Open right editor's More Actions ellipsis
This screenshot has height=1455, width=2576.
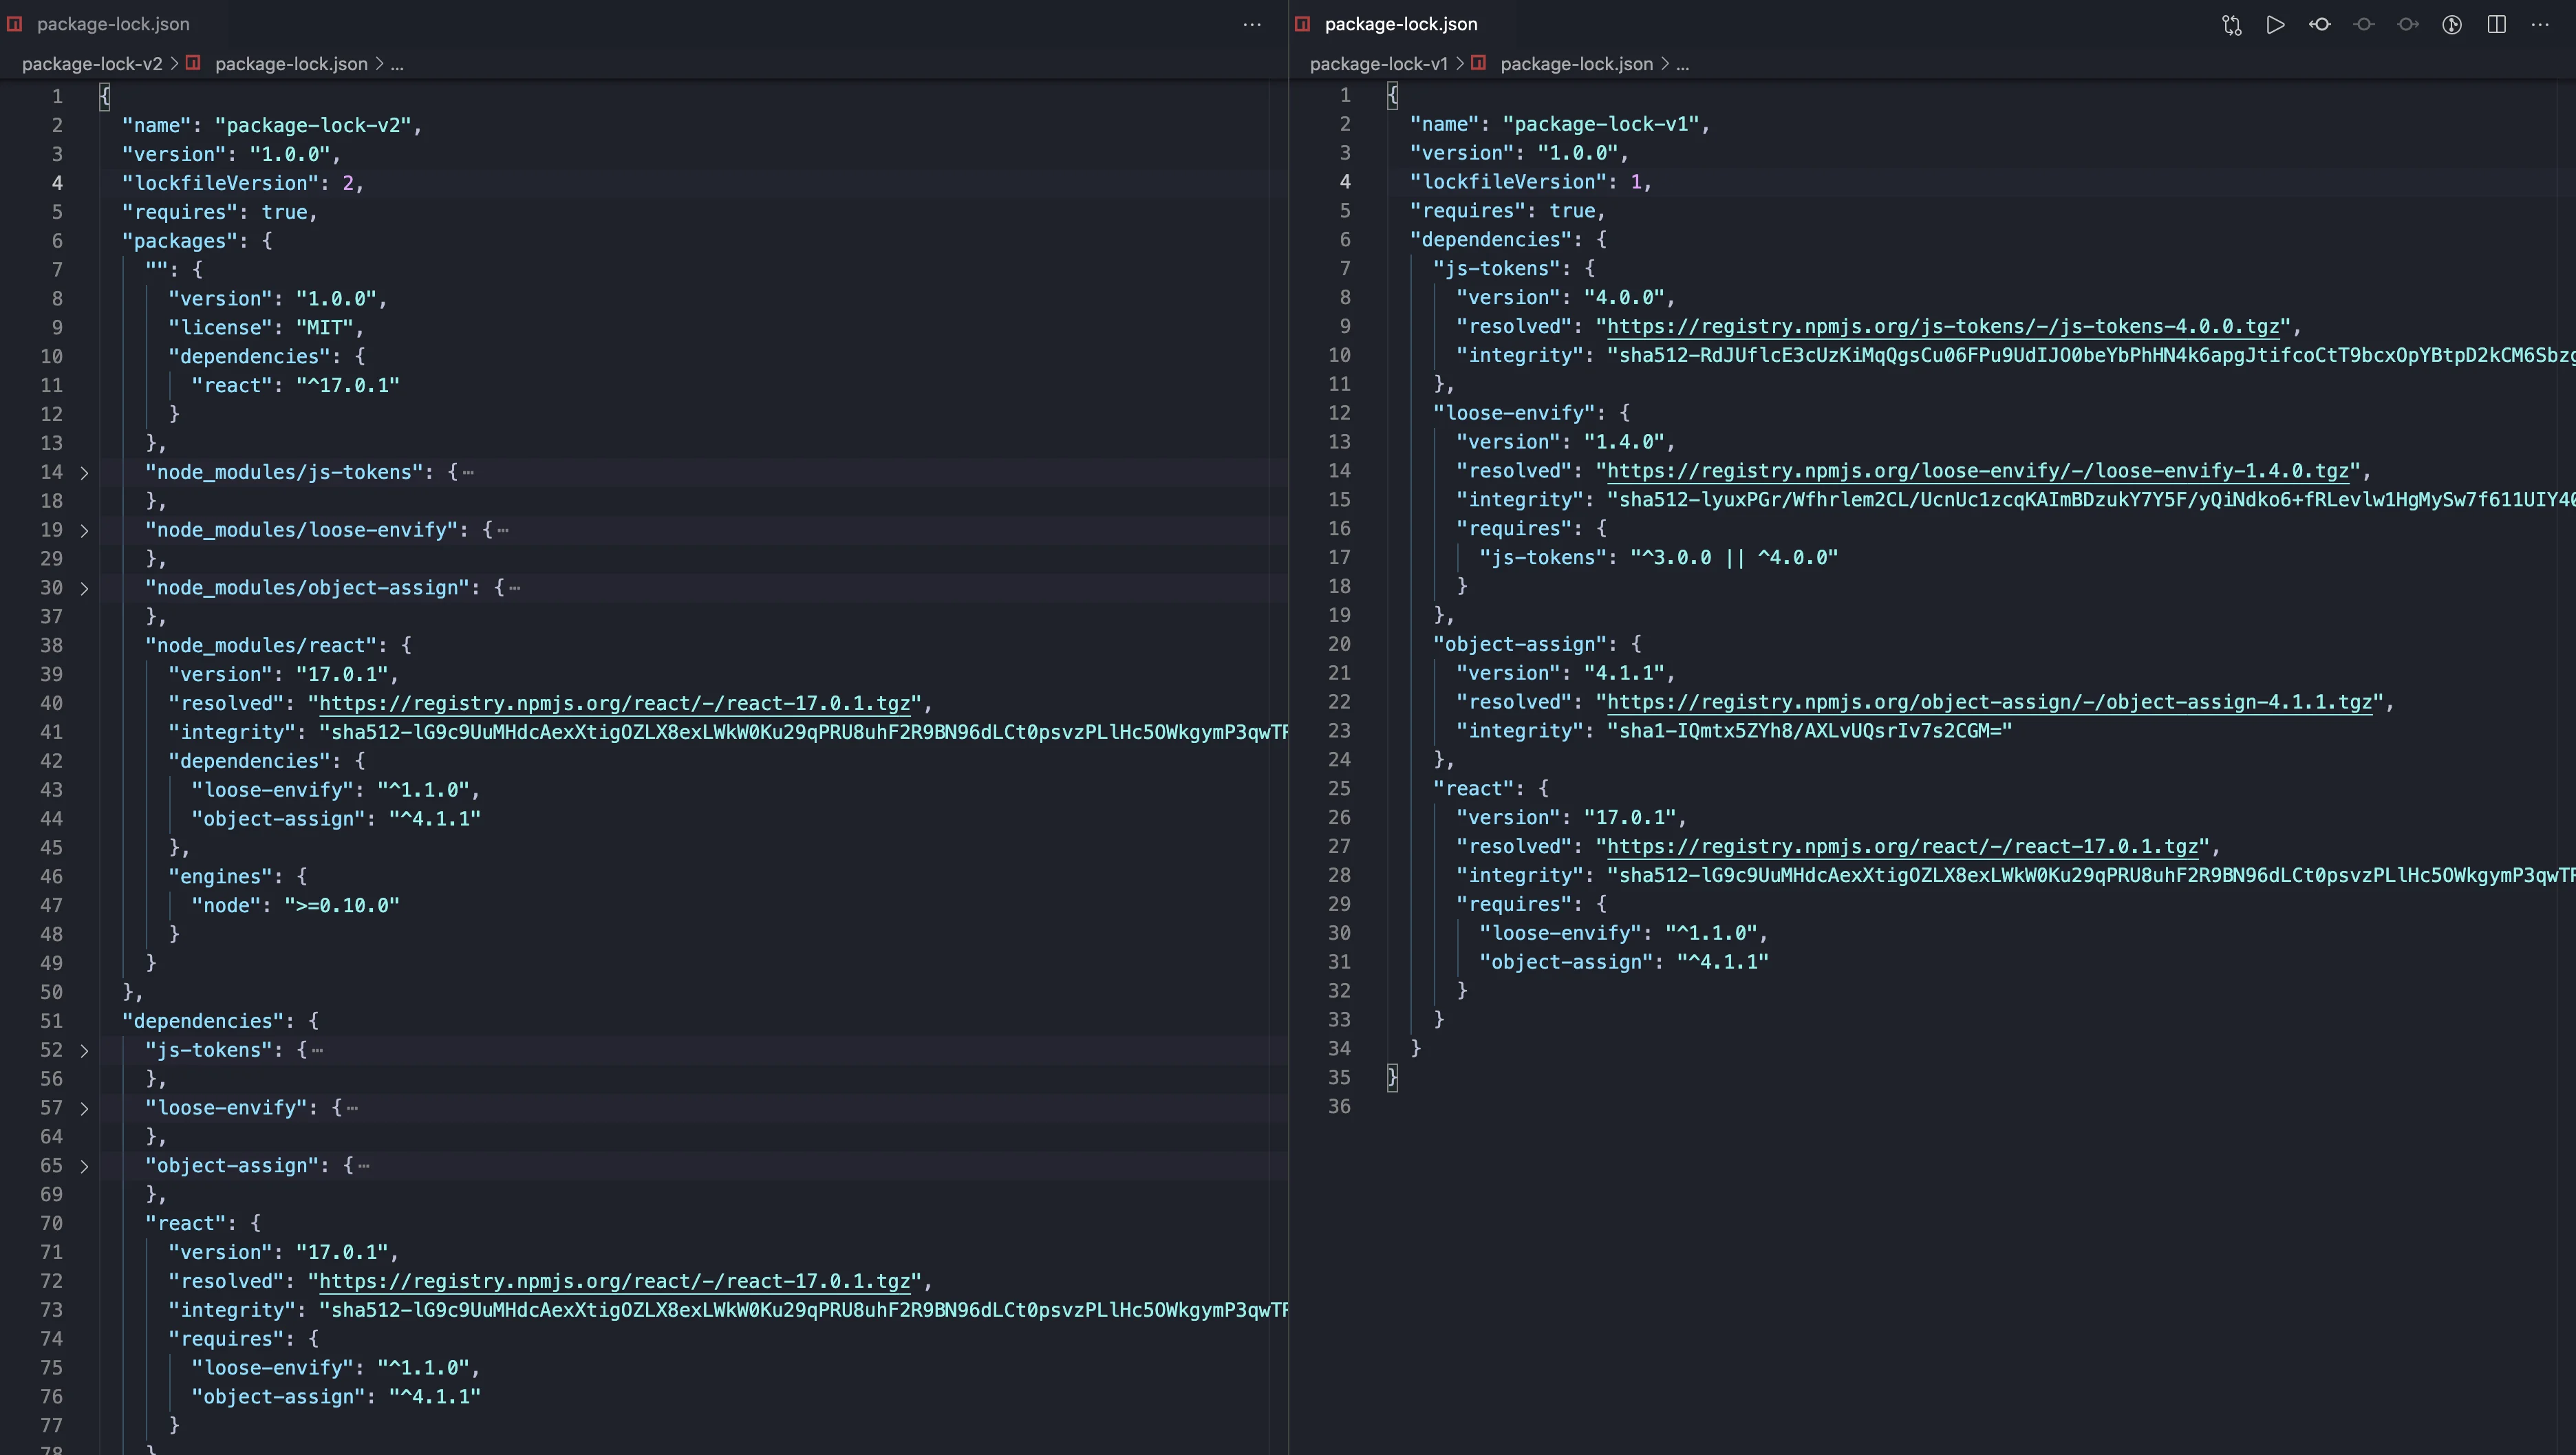[2540, 25]
